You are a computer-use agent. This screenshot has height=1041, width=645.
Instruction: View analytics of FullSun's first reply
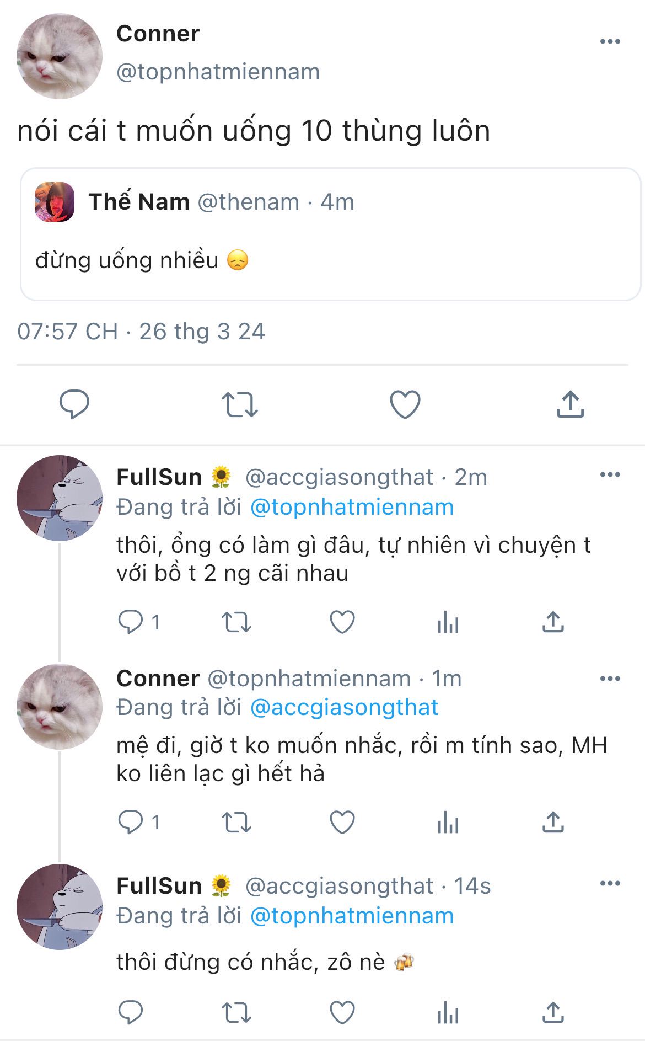(x=448, y=622)
